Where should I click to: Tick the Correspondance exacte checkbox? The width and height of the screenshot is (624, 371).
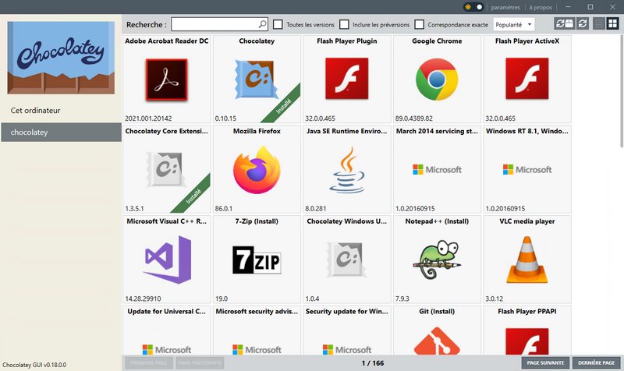(420, 24)
